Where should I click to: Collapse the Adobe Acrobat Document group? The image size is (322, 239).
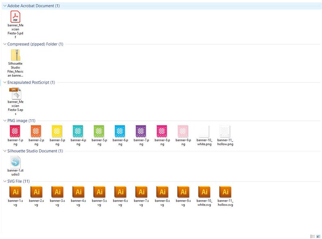(5, 6)
